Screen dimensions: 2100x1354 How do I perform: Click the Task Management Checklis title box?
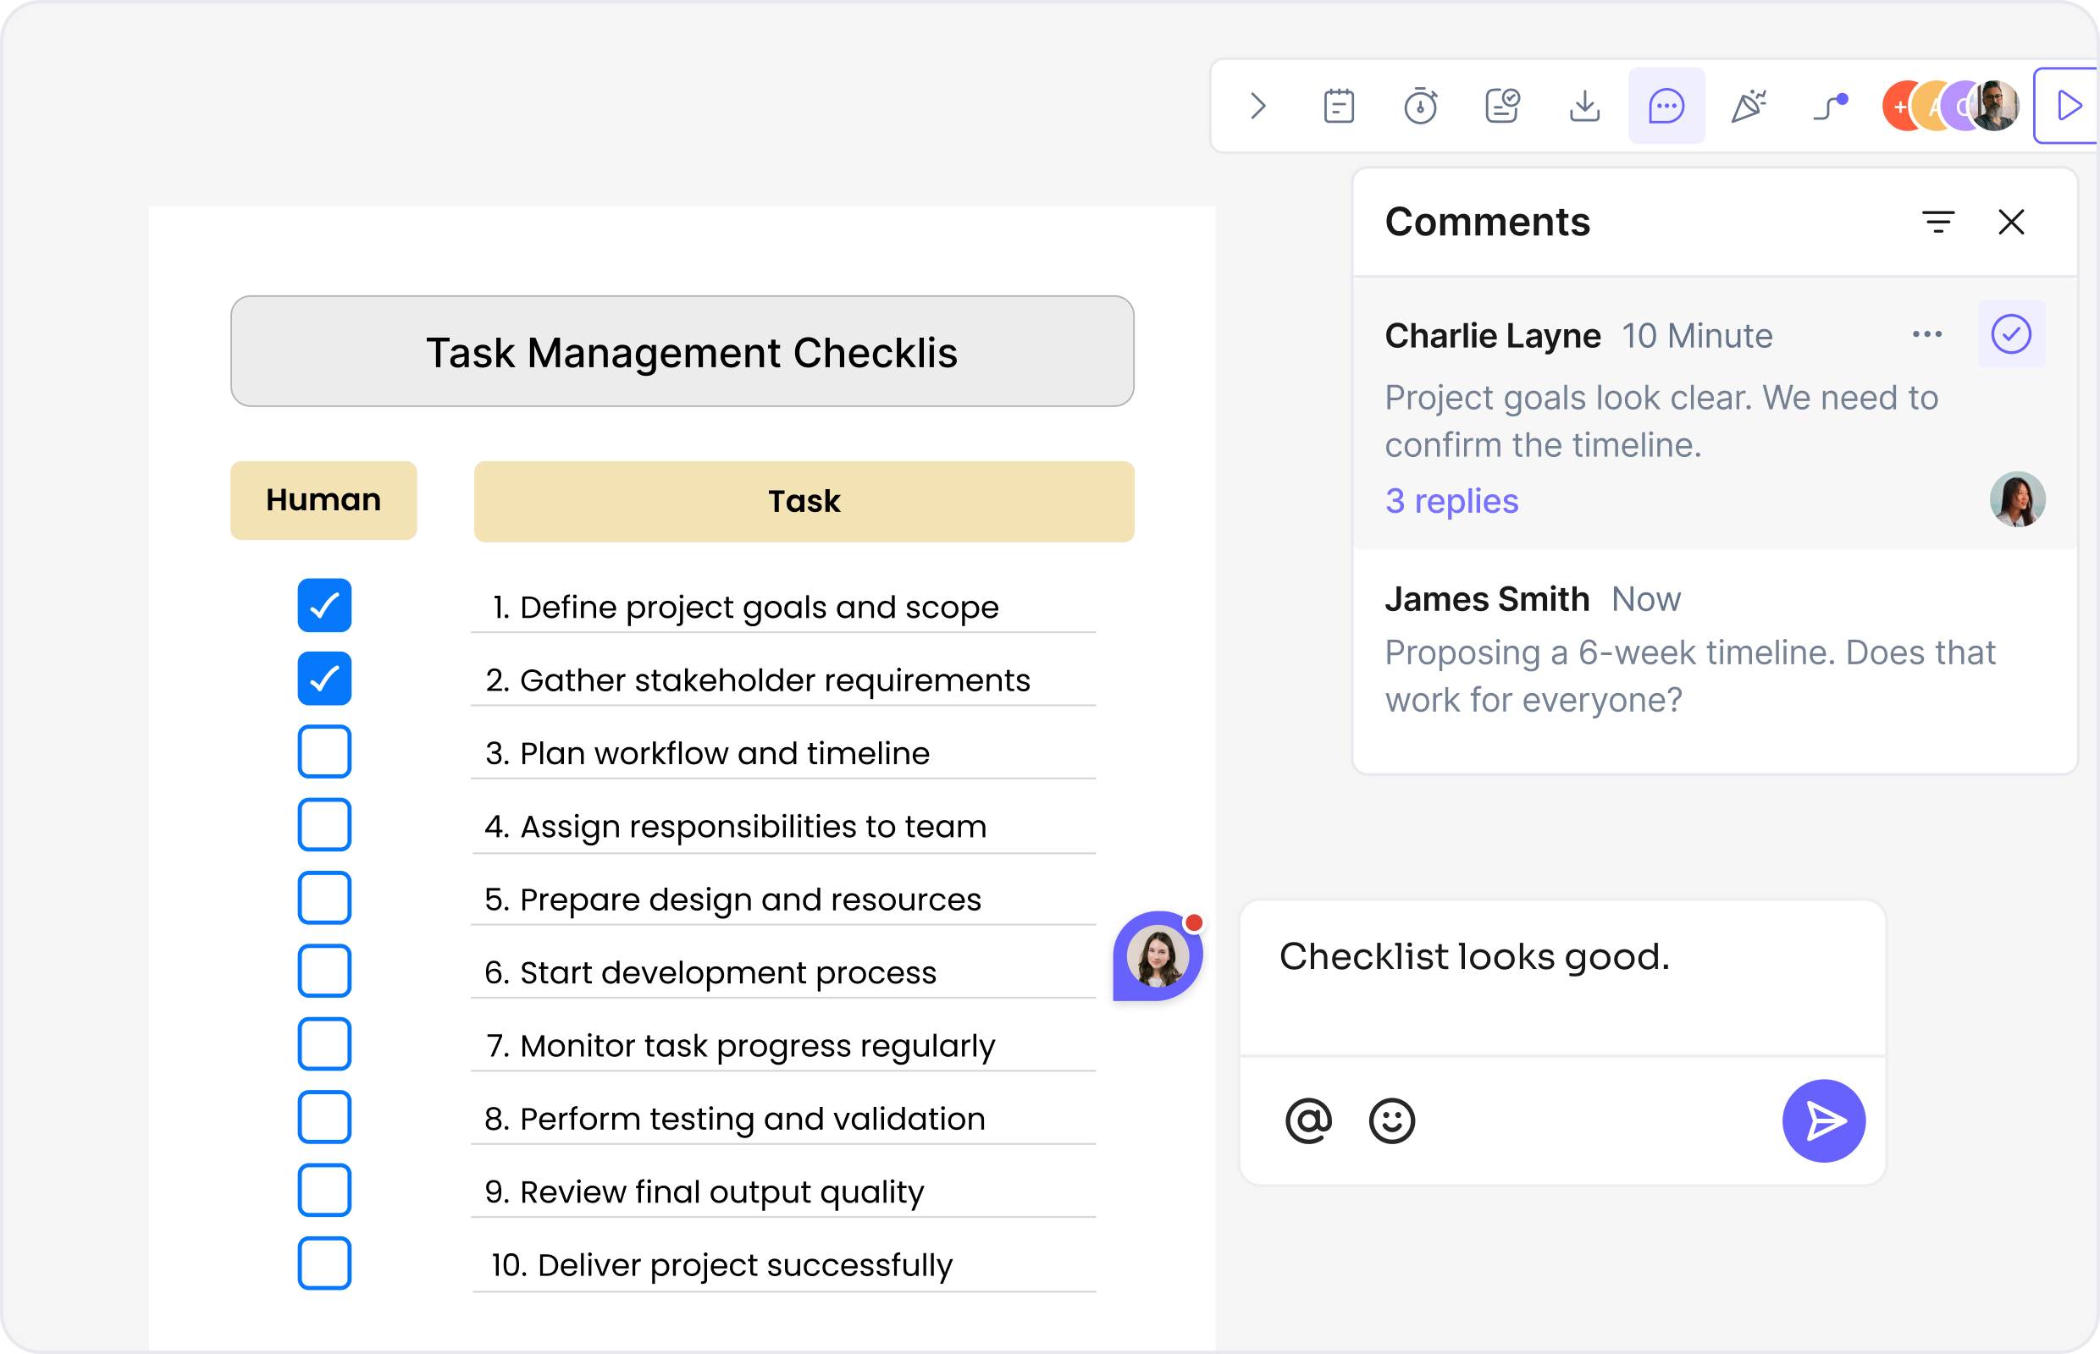(x=682, y=351)
